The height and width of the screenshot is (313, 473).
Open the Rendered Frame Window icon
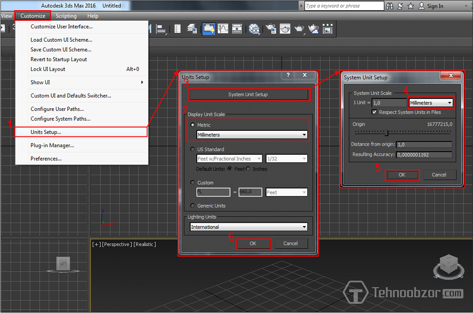click(x=285, y=29)
